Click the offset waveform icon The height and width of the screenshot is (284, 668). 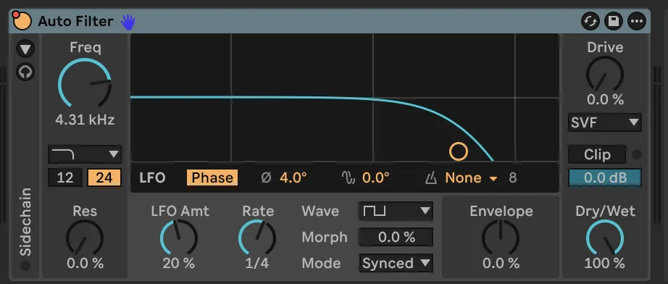tap(348, 178)
